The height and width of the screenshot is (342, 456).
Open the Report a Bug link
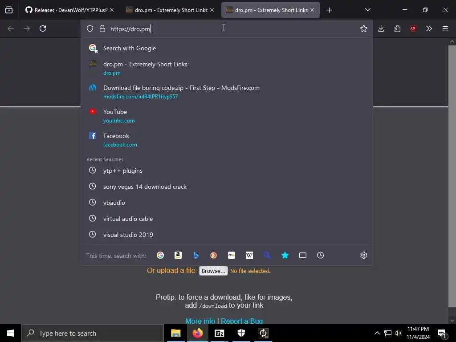pyautogui.click(x=242, y=321)
